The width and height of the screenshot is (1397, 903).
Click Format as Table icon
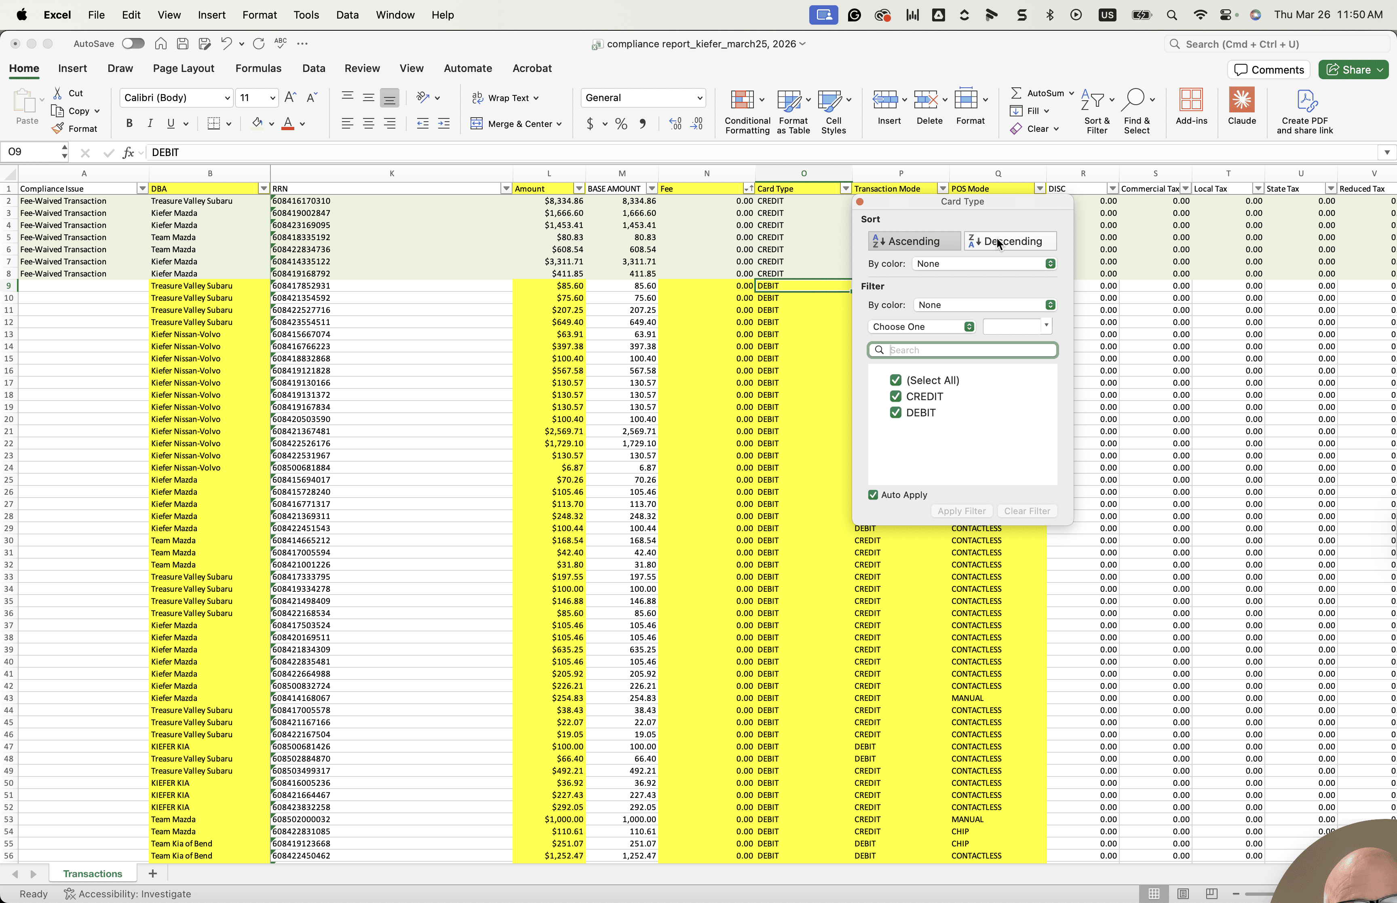[793, 112]
